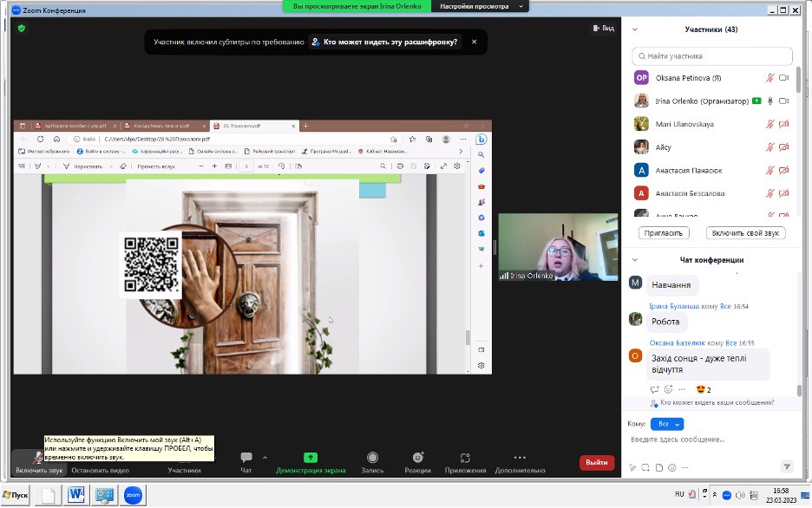Reply to the Захід сонця message via reply icon

[655, 389]
